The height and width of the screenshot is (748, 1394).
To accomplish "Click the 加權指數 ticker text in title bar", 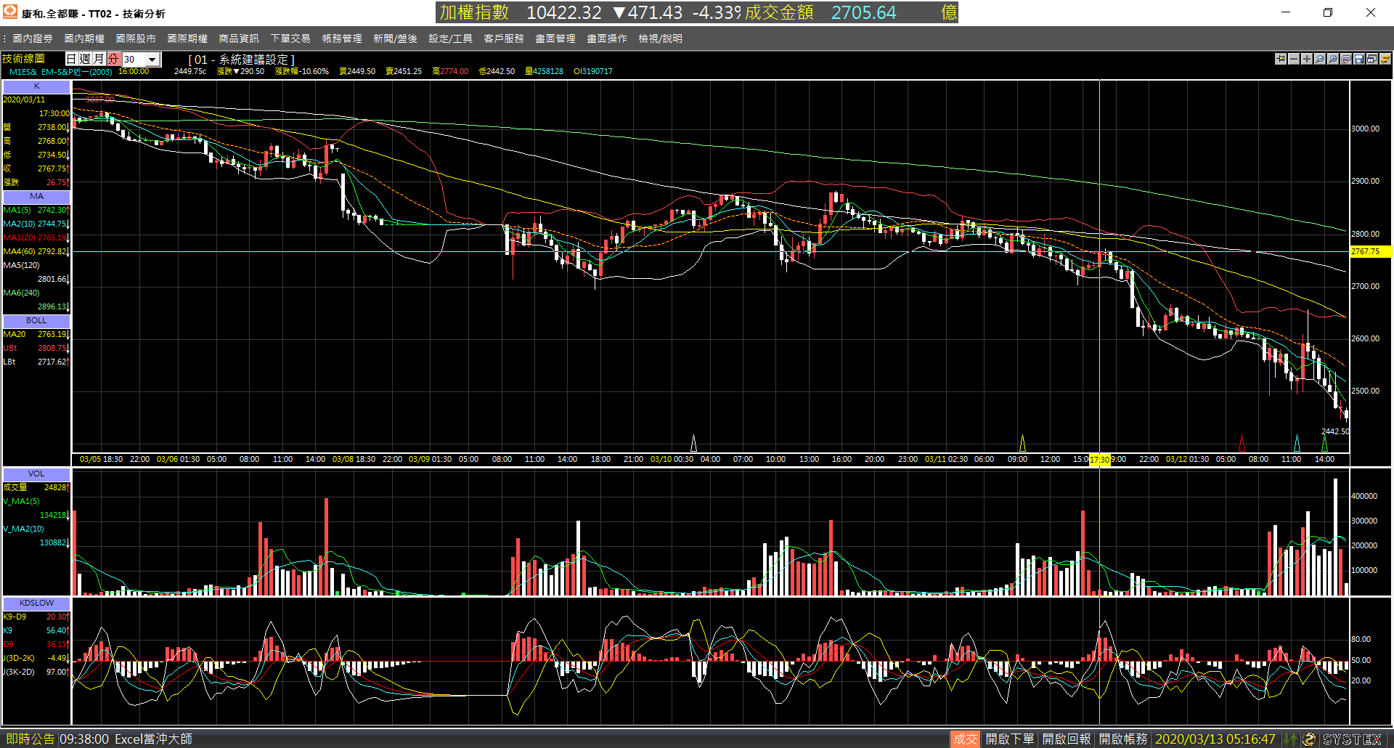I will click(474, 12).
